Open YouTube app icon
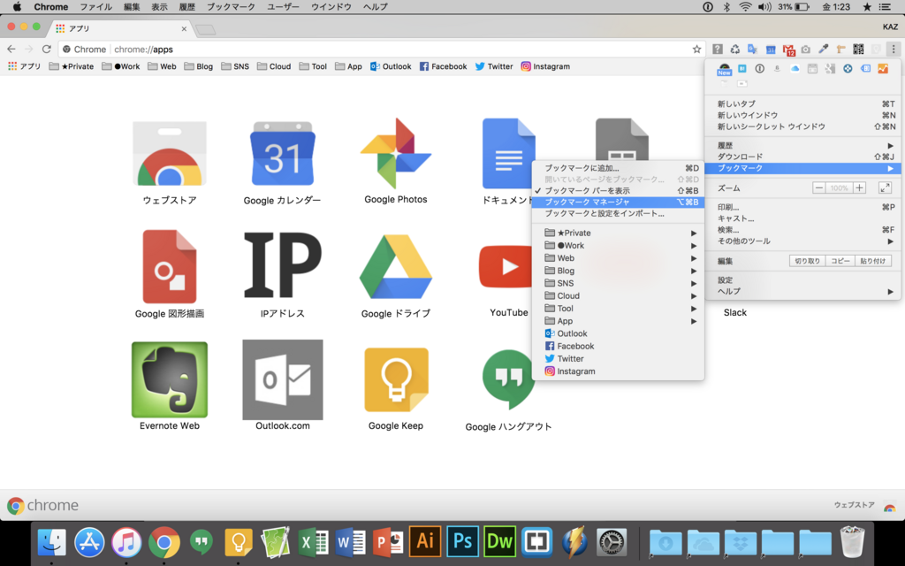Screen dimensions: 905x566 tap(506, 266)
